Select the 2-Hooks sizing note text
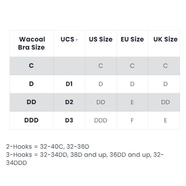 pos(47,147)
